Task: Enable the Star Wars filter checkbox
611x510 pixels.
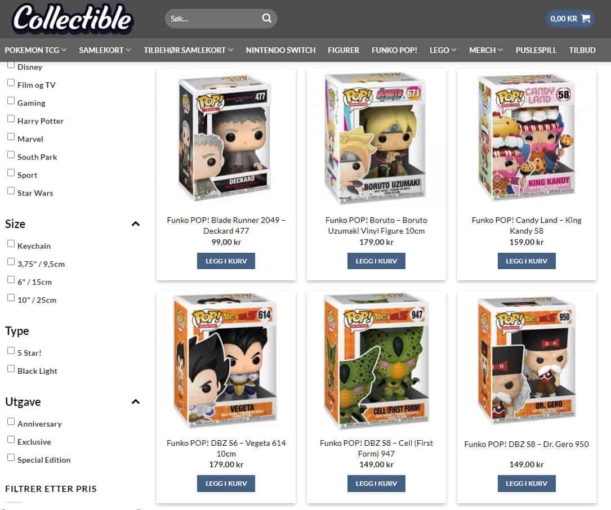Action: [11, 191]
